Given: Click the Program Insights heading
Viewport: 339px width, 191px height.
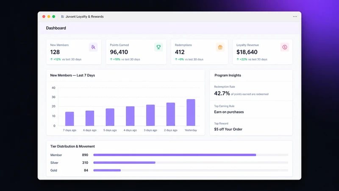Looking at the screenshot, I should (228, 76).
